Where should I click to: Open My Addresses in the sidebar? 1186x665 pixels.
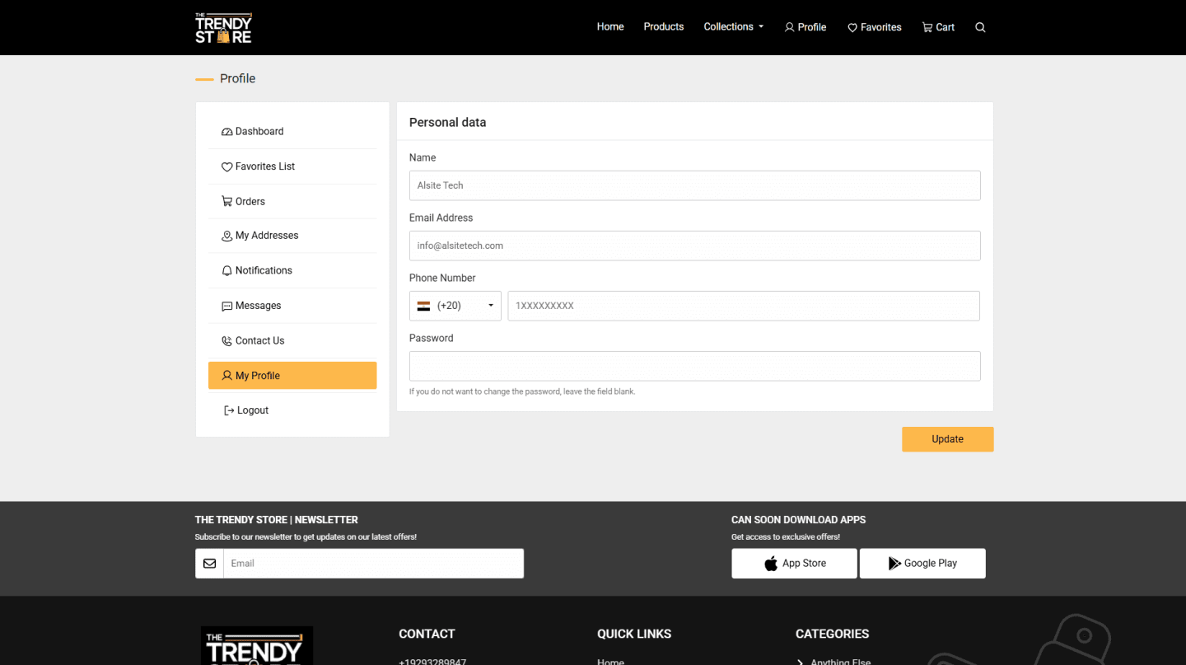[266, 236]
